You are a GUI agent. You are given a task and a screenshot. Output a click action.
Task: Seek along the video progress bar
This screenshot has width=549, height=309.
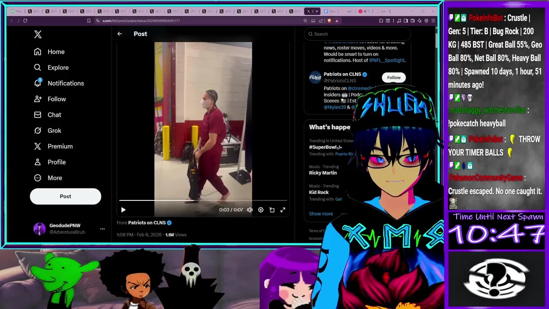click(203, 200)
